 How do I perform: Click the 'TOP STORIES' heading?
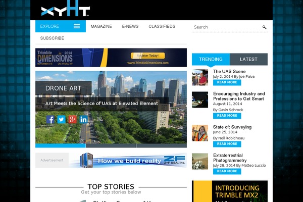111,186
